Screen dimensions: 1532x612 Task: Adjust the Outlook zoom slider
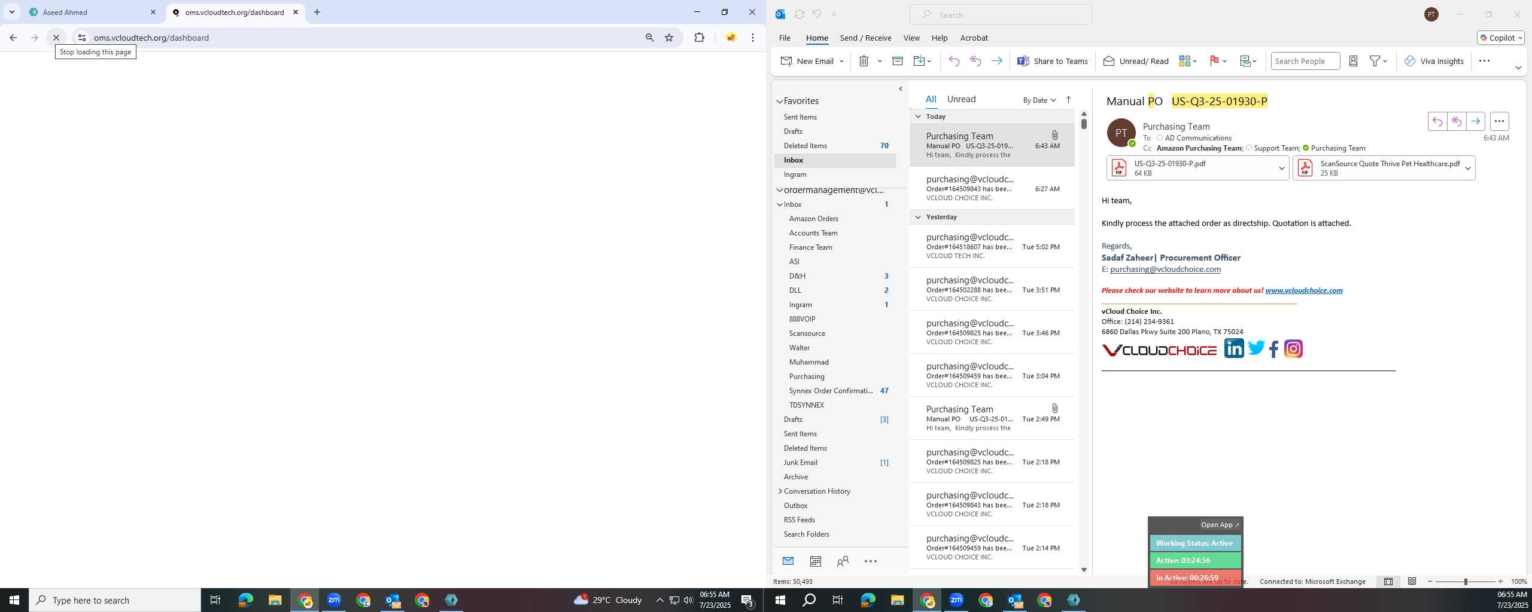(1465, 582)
